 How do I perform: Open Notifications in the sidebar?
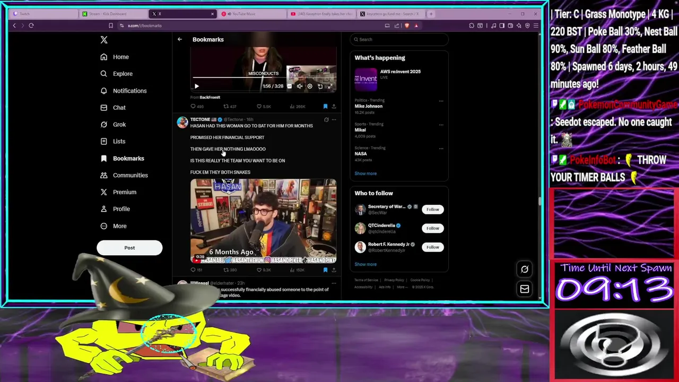[123, 91]
